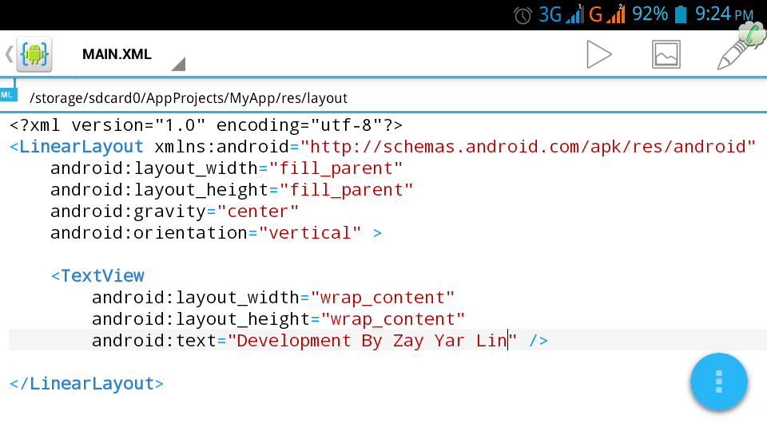This screenshot has width=767, height=431.
Task: Tap the 92% battery percentage text
Action: click(x=650, y=14)
